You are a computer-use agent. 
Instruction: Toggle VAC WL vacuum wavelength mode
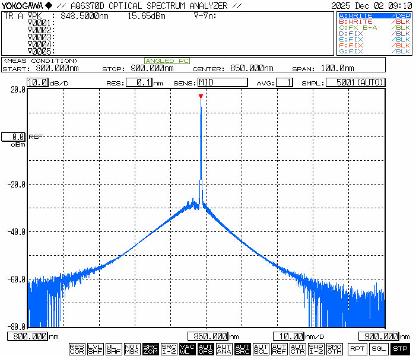[187, 349]
